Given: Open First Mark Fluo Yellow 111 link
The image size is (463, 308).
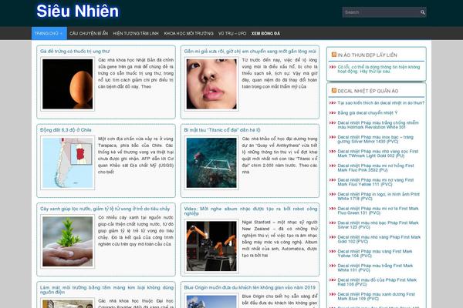Looking at the screenshot, I should pyautogui.click(x=376, y=182).
